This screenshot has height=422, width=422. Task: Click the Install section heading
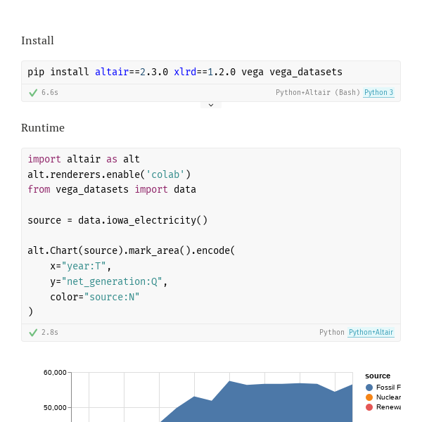point(37,41)
